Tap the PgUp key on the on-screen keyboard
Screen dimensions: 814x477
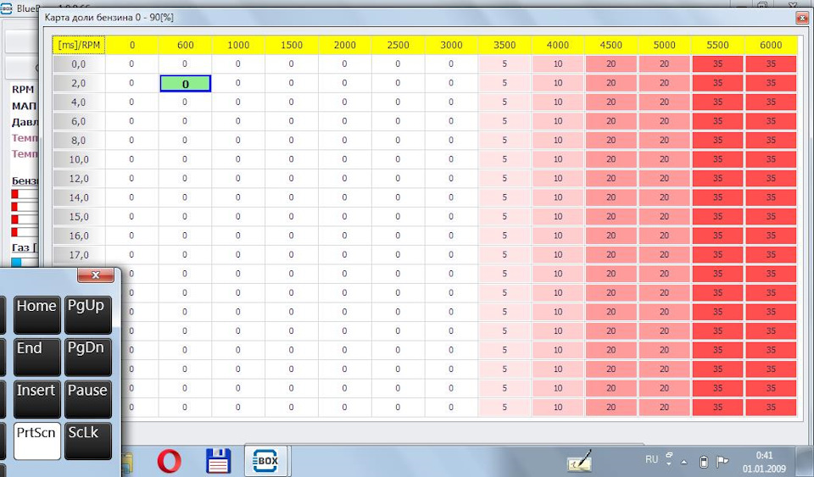point(87,314)
